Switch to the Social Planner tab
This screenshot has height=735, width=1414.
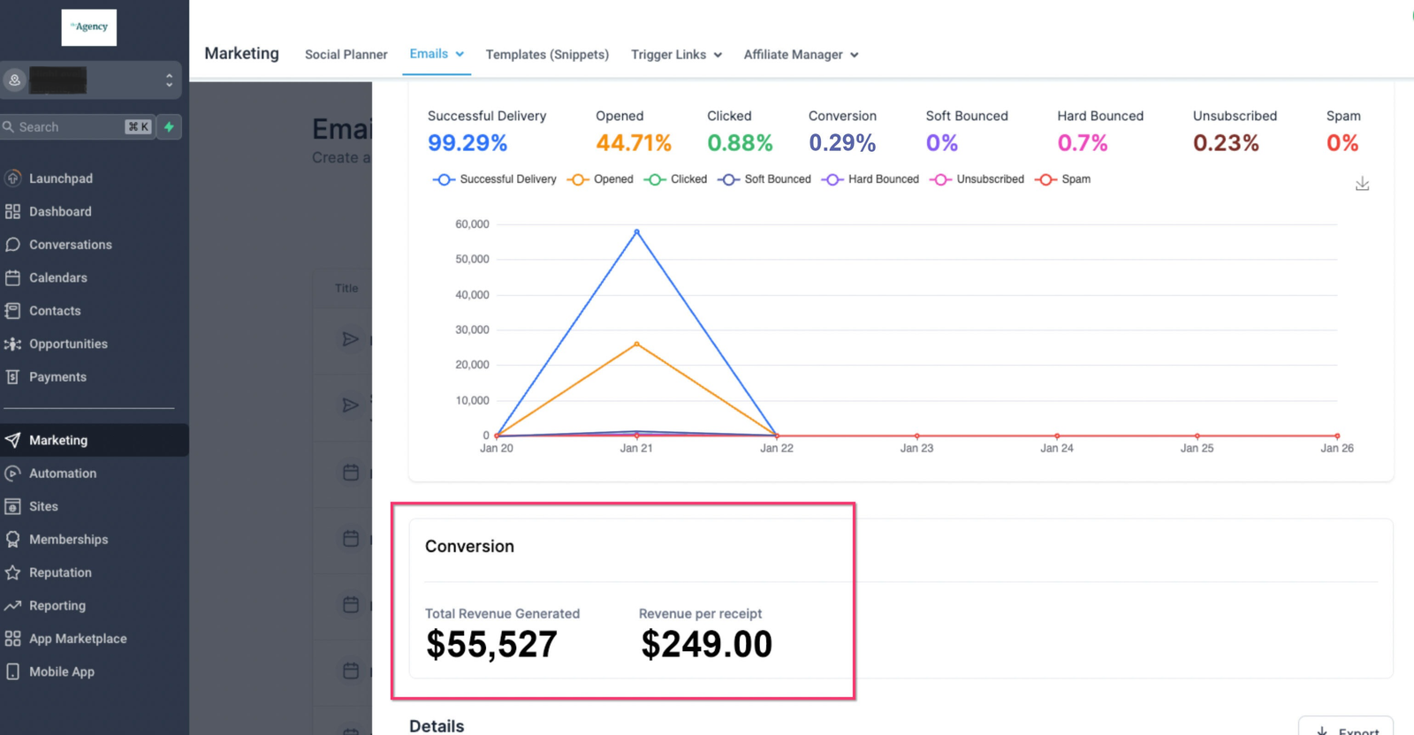(346, 55)
